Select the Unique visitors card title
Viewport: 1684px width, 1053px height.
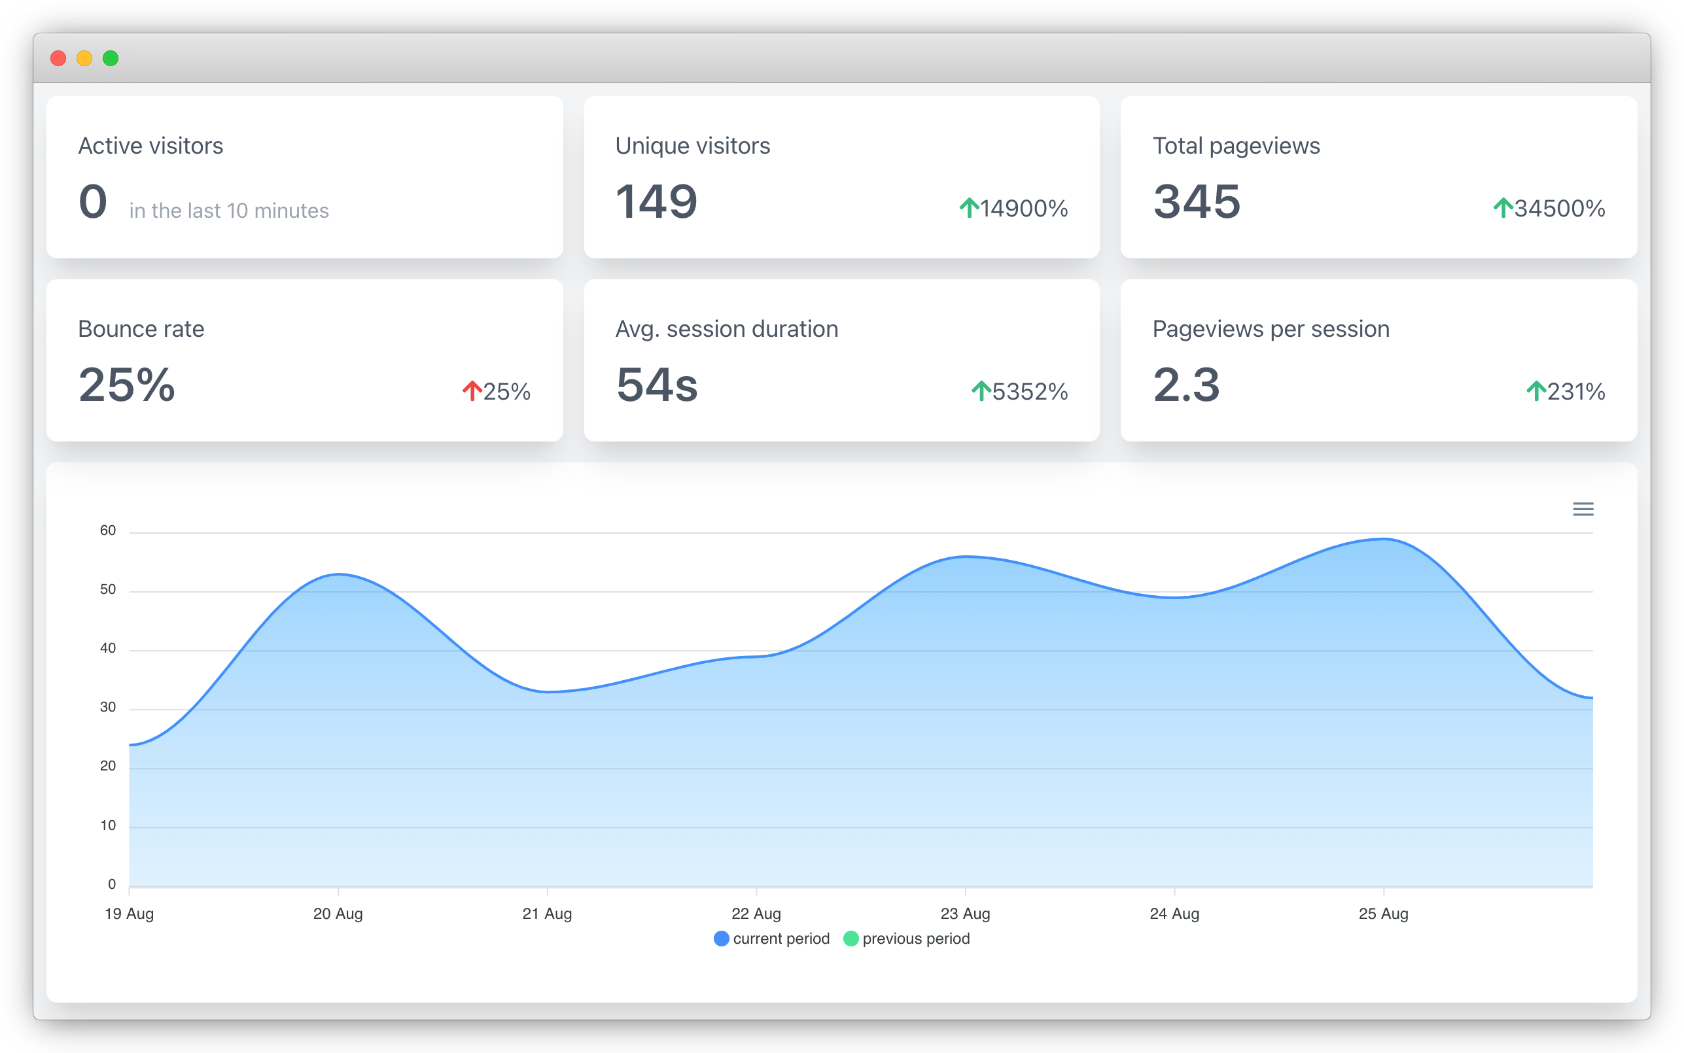tap(693, 146)
